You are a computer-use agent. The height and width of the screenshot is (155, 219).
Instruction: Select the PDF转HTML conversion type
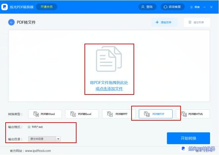click(x=193, y=114)
